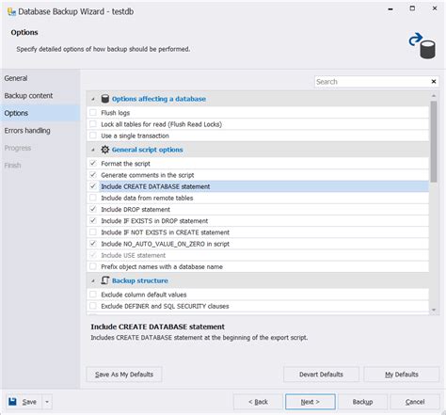The image size is (446, 415).
Task: Open the Save button dropdown arrow
Action: pyautogui.click(x=47, y=402)
